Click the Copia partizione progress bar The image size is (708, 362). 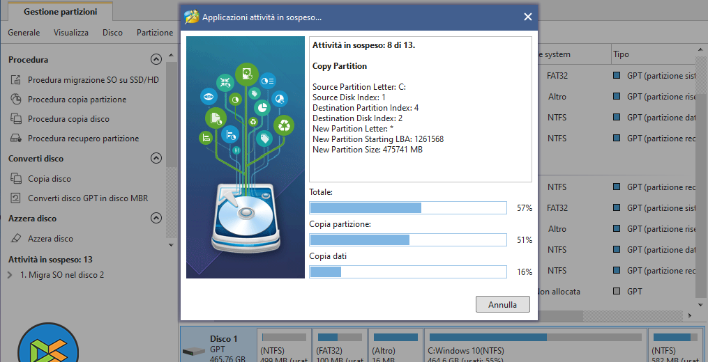408,240
